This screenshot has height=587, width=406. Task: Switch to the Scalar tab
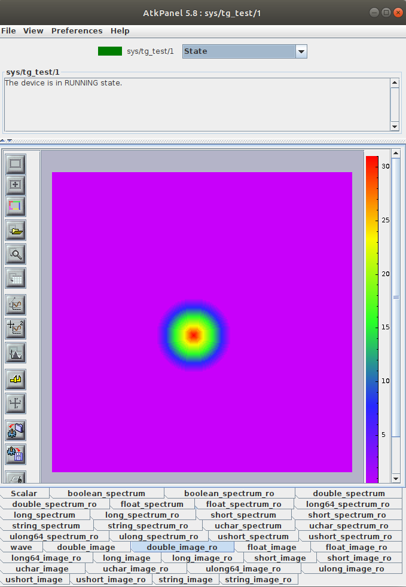point(24,493)
